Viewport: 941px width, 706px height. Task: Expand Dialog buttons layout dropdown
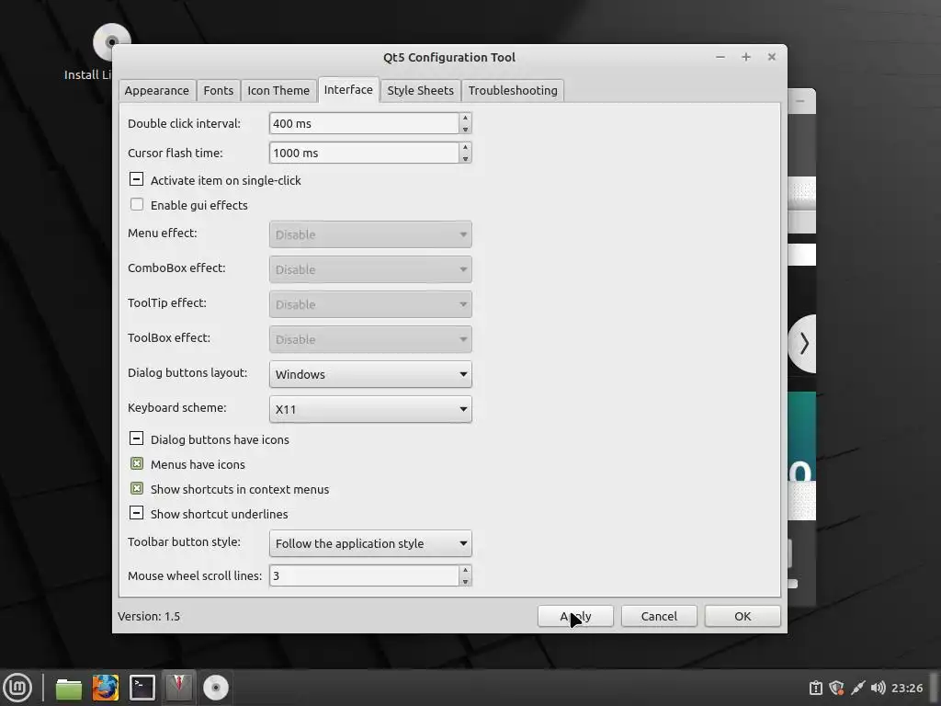point(370,374)
